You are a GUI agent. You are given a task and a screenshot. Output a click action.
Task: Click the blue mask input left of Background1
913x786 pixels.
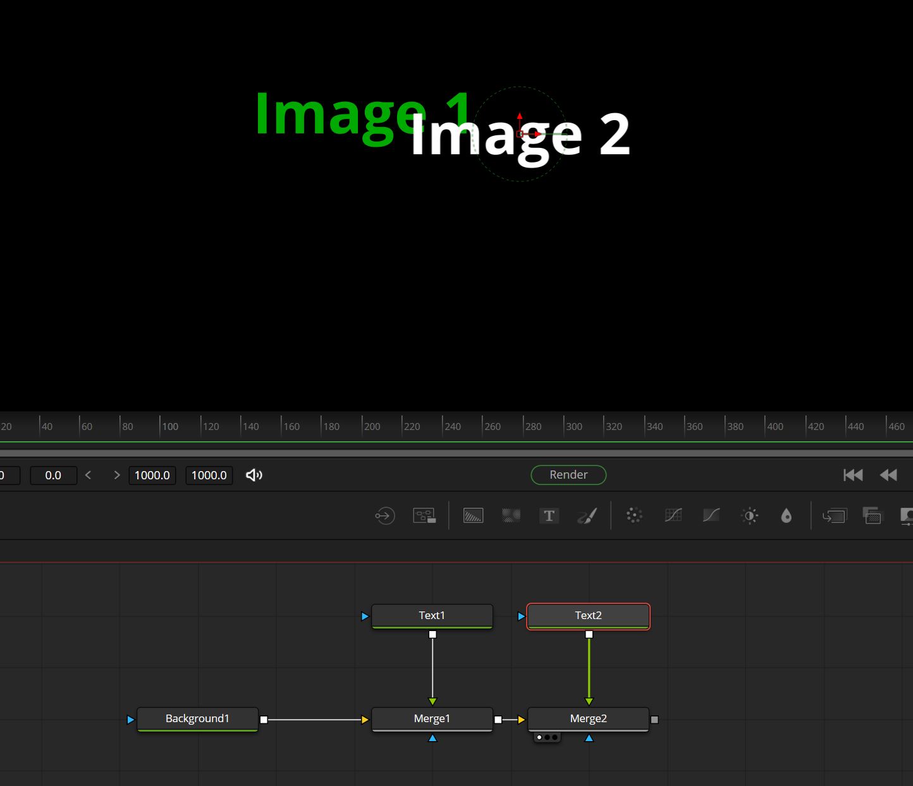[131, 720]
